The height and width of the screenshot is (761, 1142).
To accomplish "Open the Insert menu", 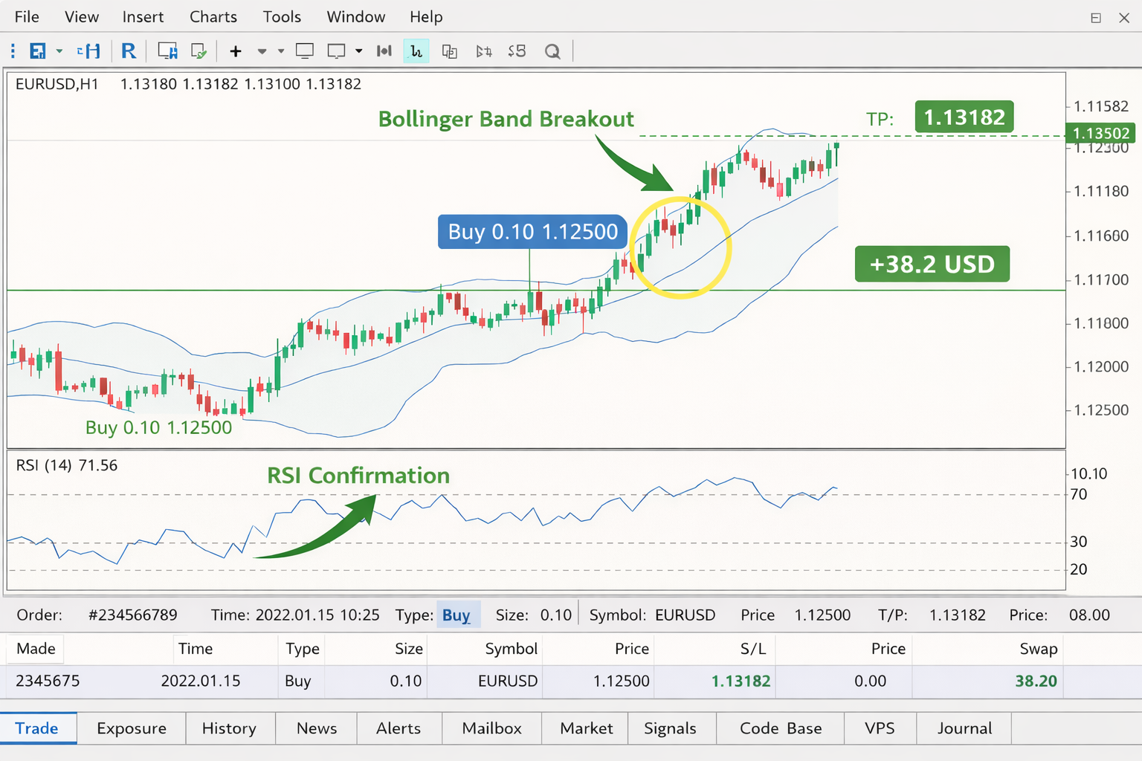I will (143, 16).
